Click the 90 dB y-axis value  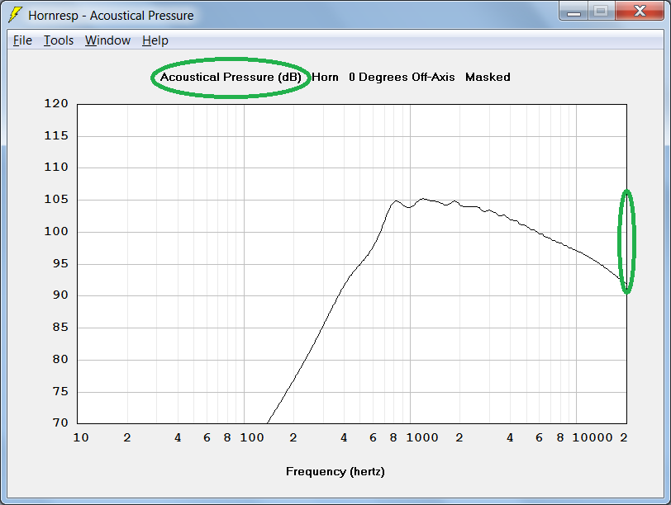60,295
